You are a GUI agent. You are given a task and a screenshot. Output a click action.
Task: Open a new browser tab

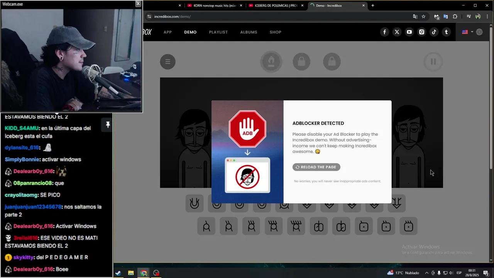coord(372,5)
